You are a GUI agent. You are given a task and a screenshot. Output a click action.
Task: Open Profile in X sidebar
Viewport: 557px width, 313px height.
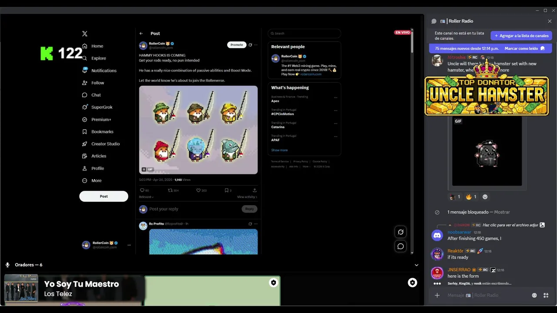93,168
